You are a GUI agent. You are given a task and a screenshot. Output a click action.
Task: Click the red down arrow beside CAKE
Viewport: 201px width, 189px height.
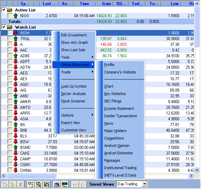pyautogui.click(x=15, y=153)
